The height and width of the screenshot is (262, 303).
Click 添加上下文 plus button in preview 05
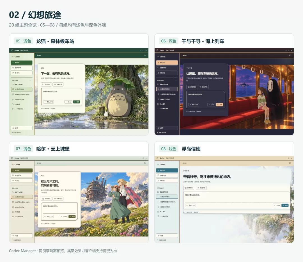pos(49,102)
